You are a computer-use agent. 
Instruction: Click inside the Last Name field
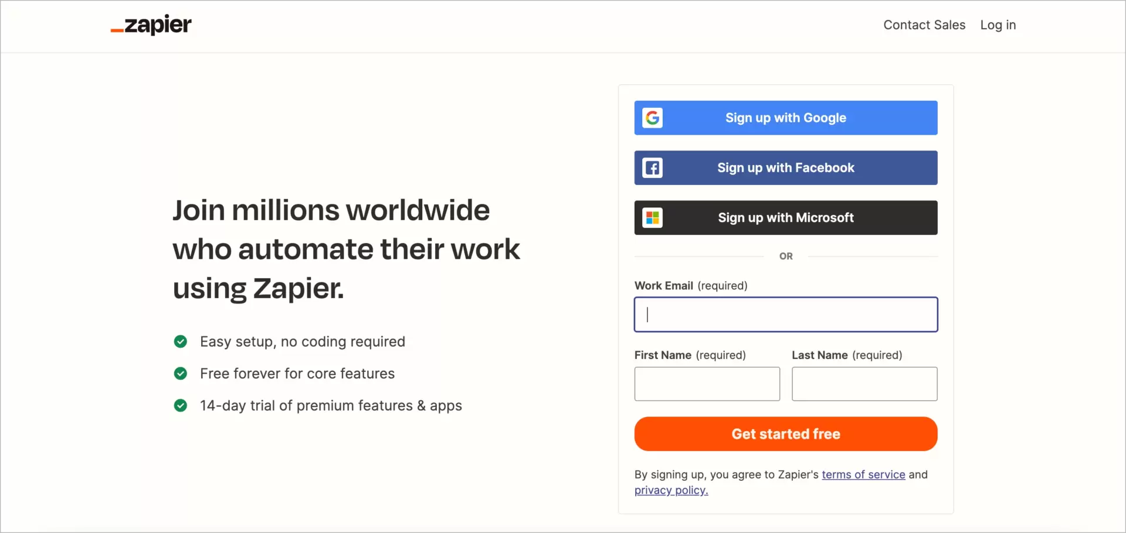pos(864,384)
